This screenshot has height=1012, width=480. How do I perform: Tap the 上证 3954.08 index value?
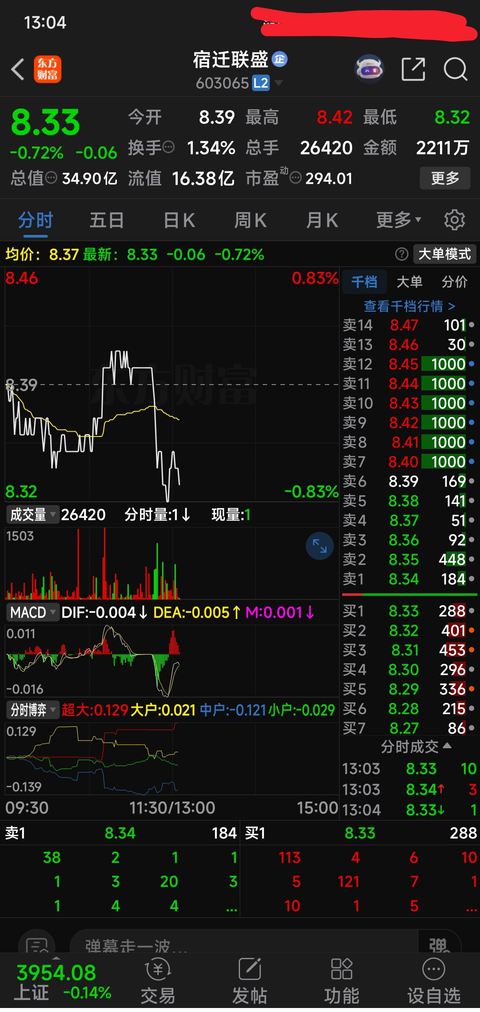(x=56, y=972)
